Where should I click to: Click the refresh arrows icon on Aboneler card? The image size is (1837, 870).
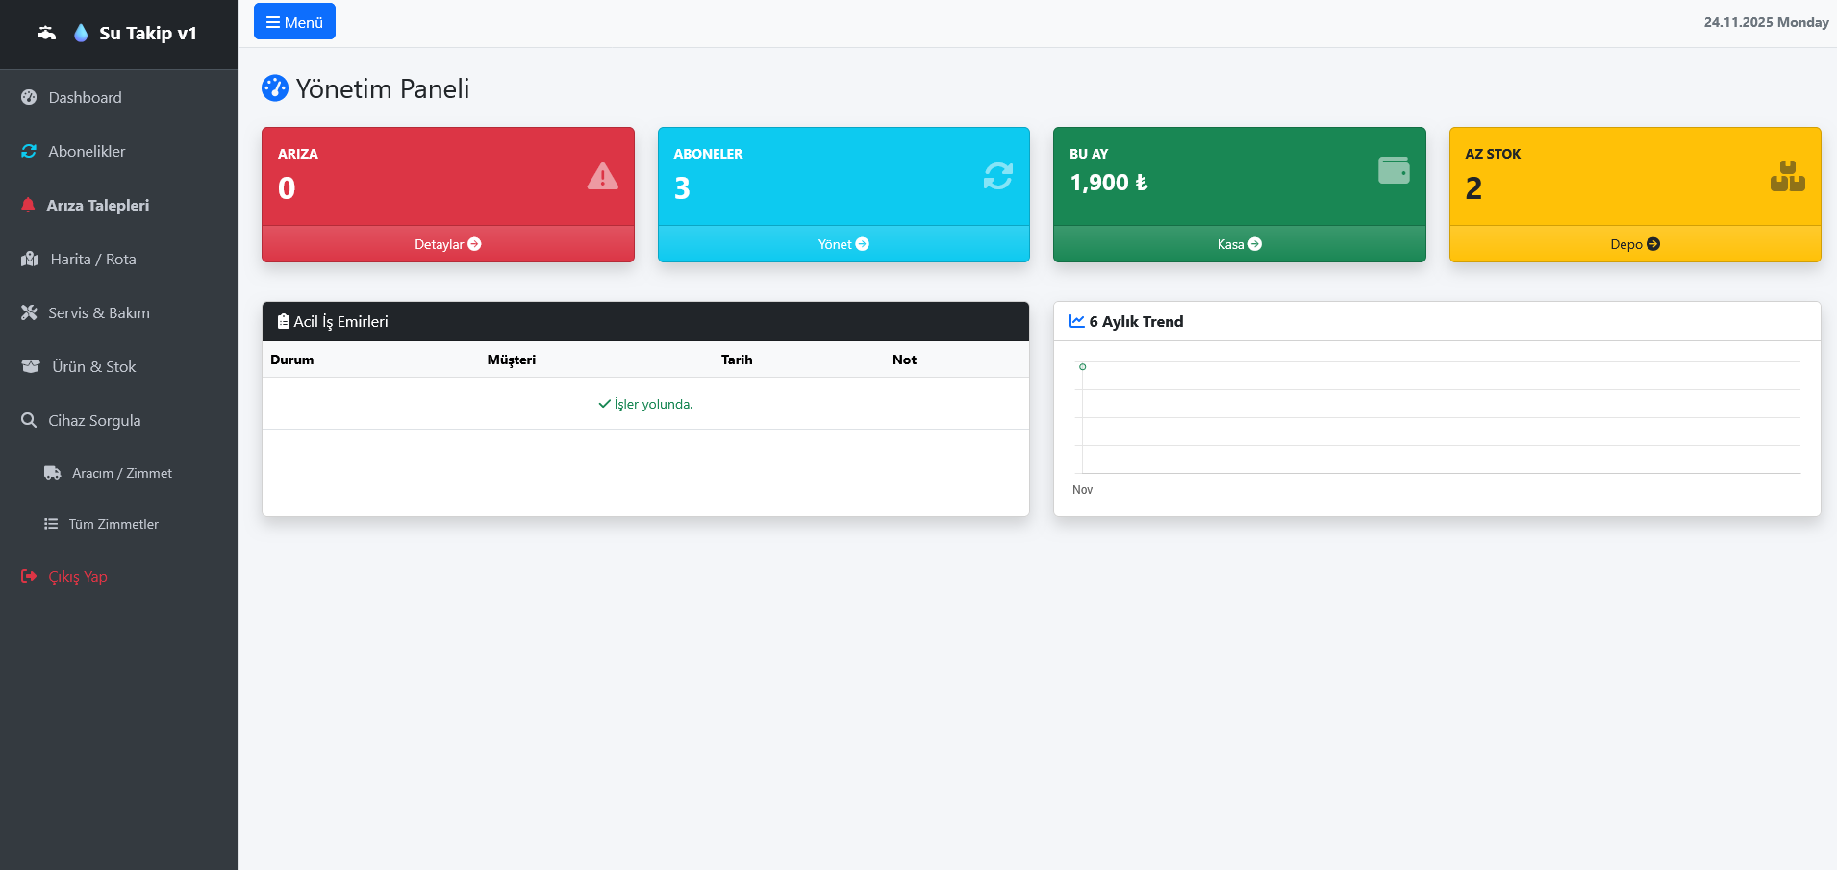pos(997,176)
